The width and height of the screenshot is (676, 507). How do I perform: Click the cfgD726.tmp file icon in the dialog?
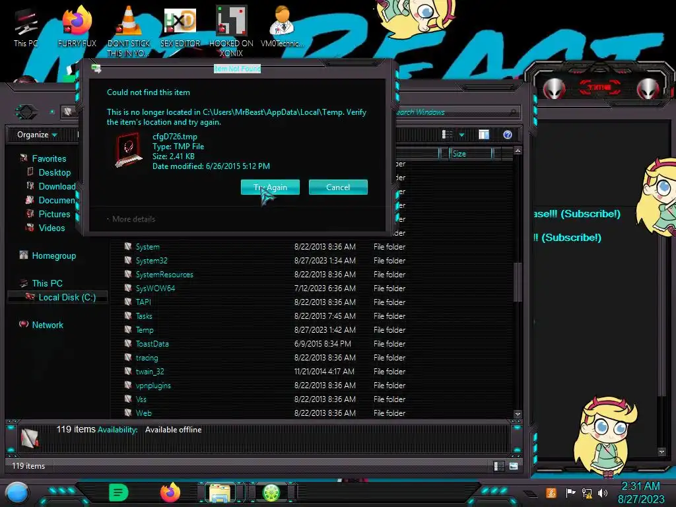click(x=129, y=150)
